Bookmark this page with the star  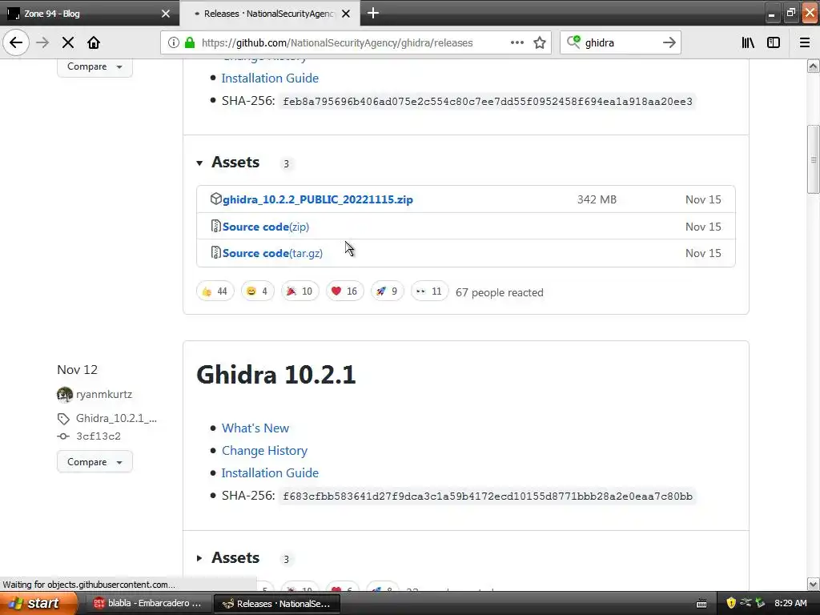point(540,42)
